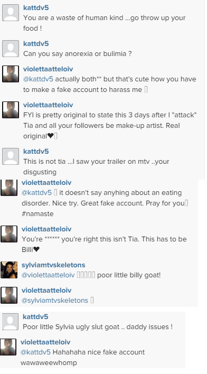Click violettaatteloiv avatar beside wawaweewhomp comment
The image size is (207, 374).
pyautogui.click(x=8, y=347)
